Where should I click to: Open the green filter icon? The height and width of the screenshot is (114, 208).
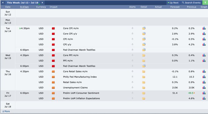[x=205, y=3]
